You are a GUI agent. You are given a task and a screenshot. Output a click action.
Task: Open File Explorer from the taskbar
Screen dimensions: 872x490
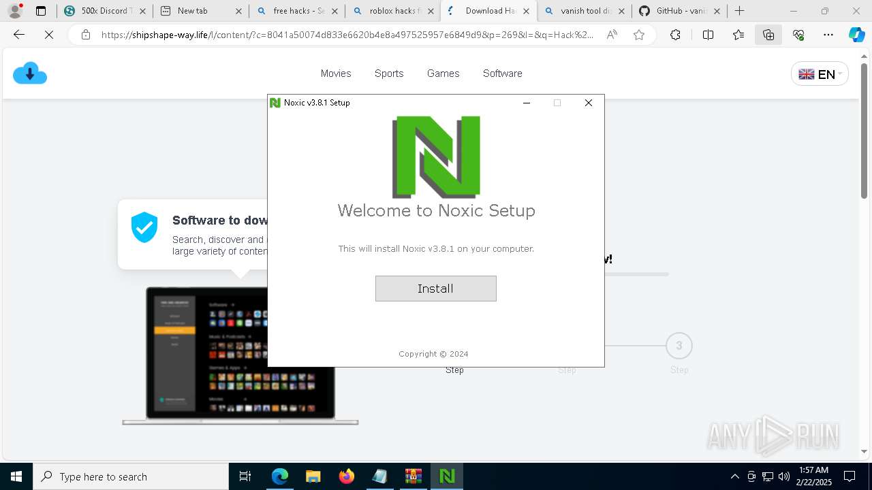pyautogui.click(x=313, y=476)
